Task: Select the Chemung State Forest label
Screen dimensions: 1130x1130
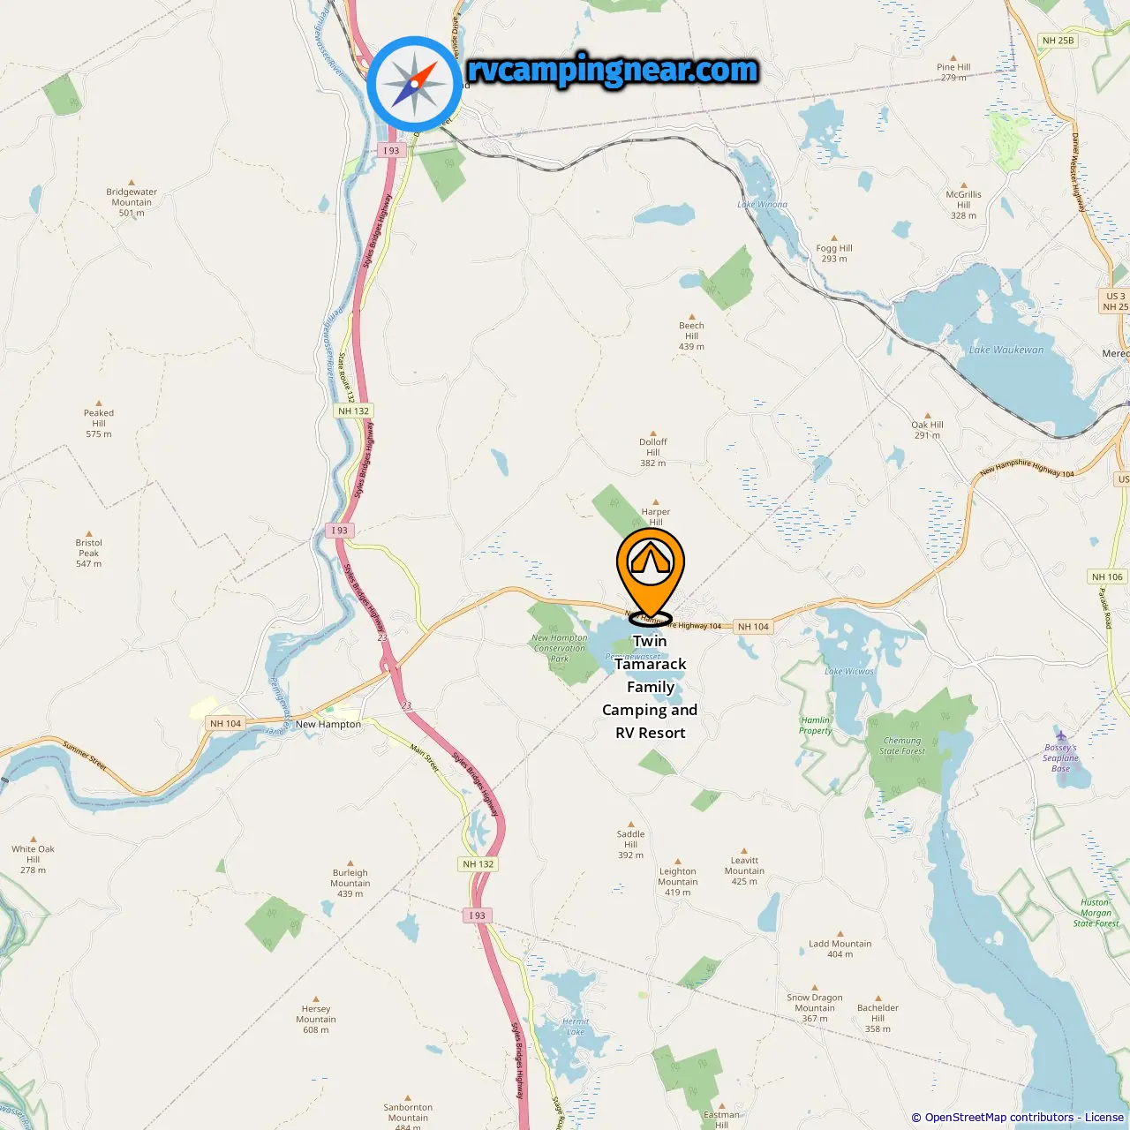Action: coord(902,746)
